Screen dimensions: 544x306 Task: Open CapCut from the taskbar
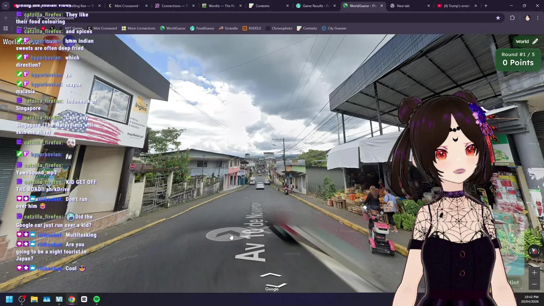click(84, 299)
